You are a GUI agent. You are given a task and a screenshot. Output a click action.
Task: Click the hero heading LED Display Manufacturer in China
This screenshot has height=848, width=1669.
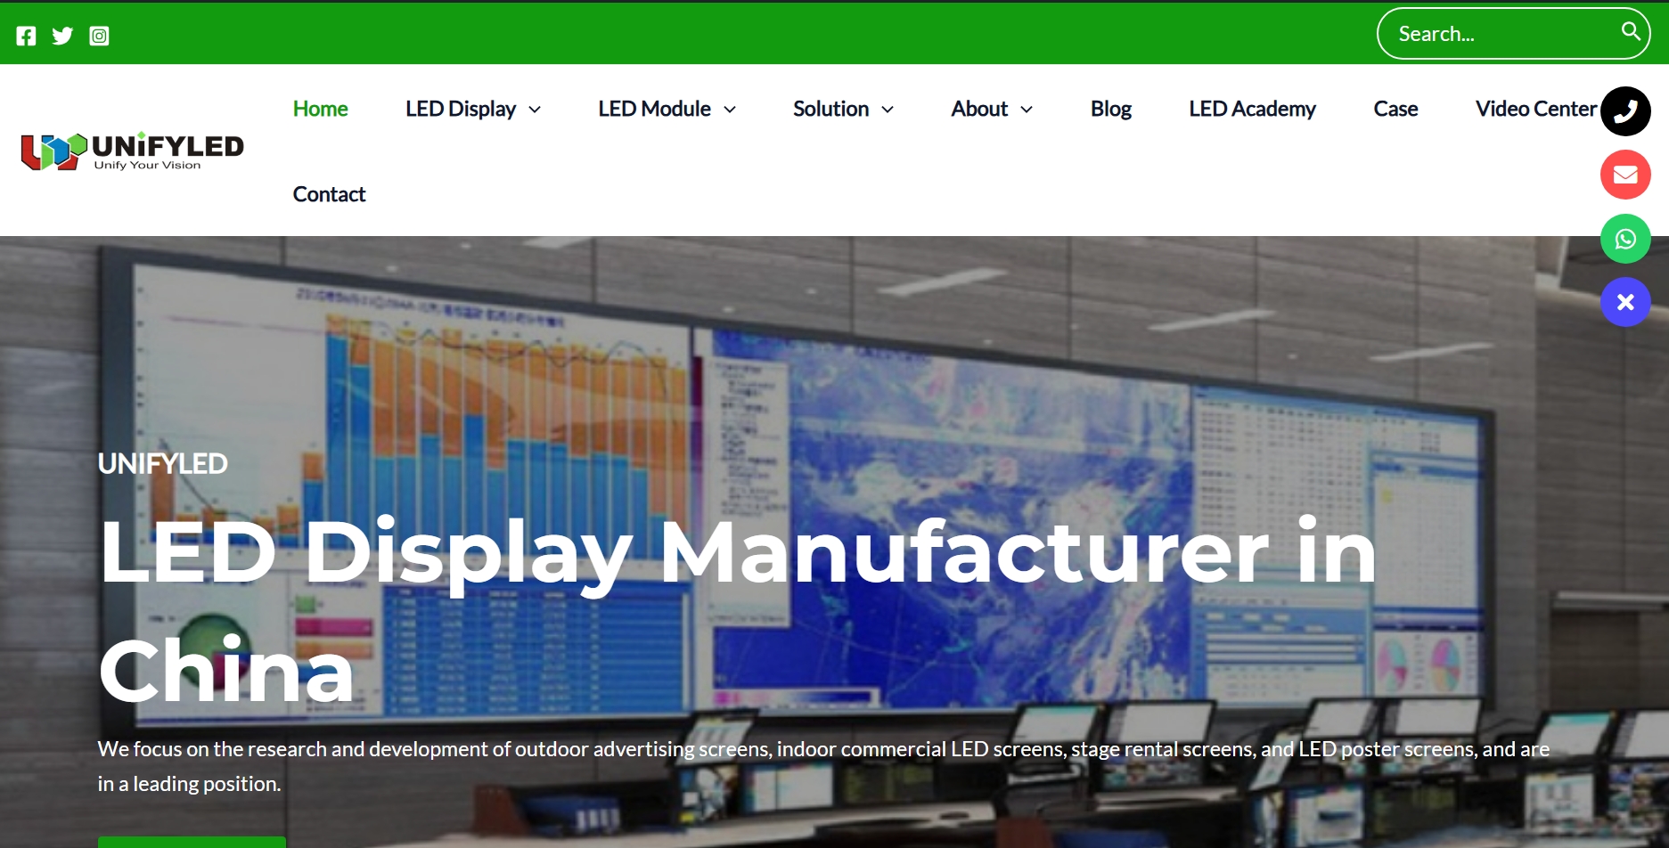pos(738,611)
